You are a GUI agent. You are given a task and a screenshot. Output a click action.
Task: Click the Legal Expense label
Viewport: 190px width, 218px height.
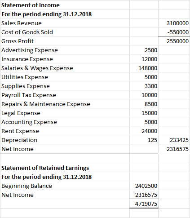[21, 113]
